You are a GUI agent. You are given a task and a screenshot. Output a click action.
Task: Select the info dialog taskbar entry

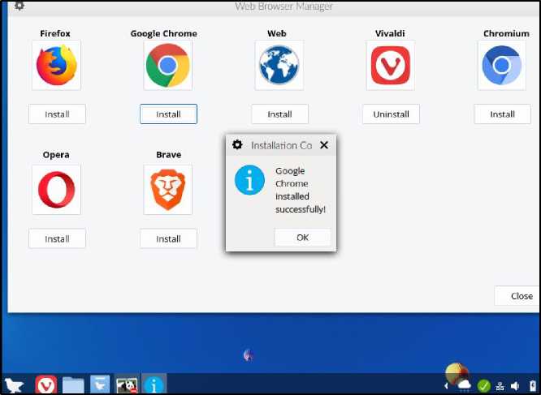(x=154, y=384)
